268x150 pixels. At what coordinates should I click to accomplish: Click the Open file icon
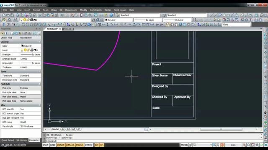(x=8, y=15)
